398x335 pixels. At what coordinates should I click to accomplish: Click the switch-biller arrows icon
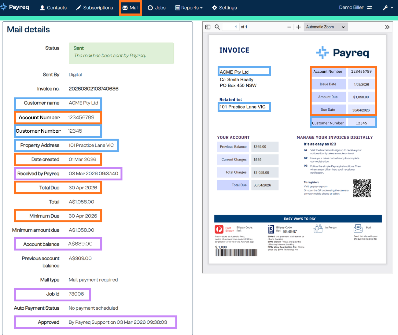coord(370,8)
